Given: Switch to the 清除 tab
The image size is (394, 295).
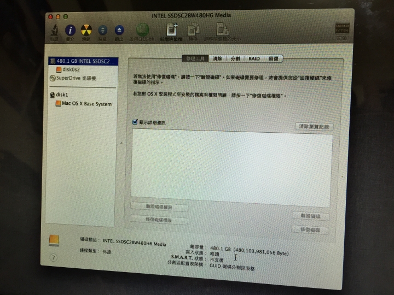Looking at the screenshot, I should 217,58.
